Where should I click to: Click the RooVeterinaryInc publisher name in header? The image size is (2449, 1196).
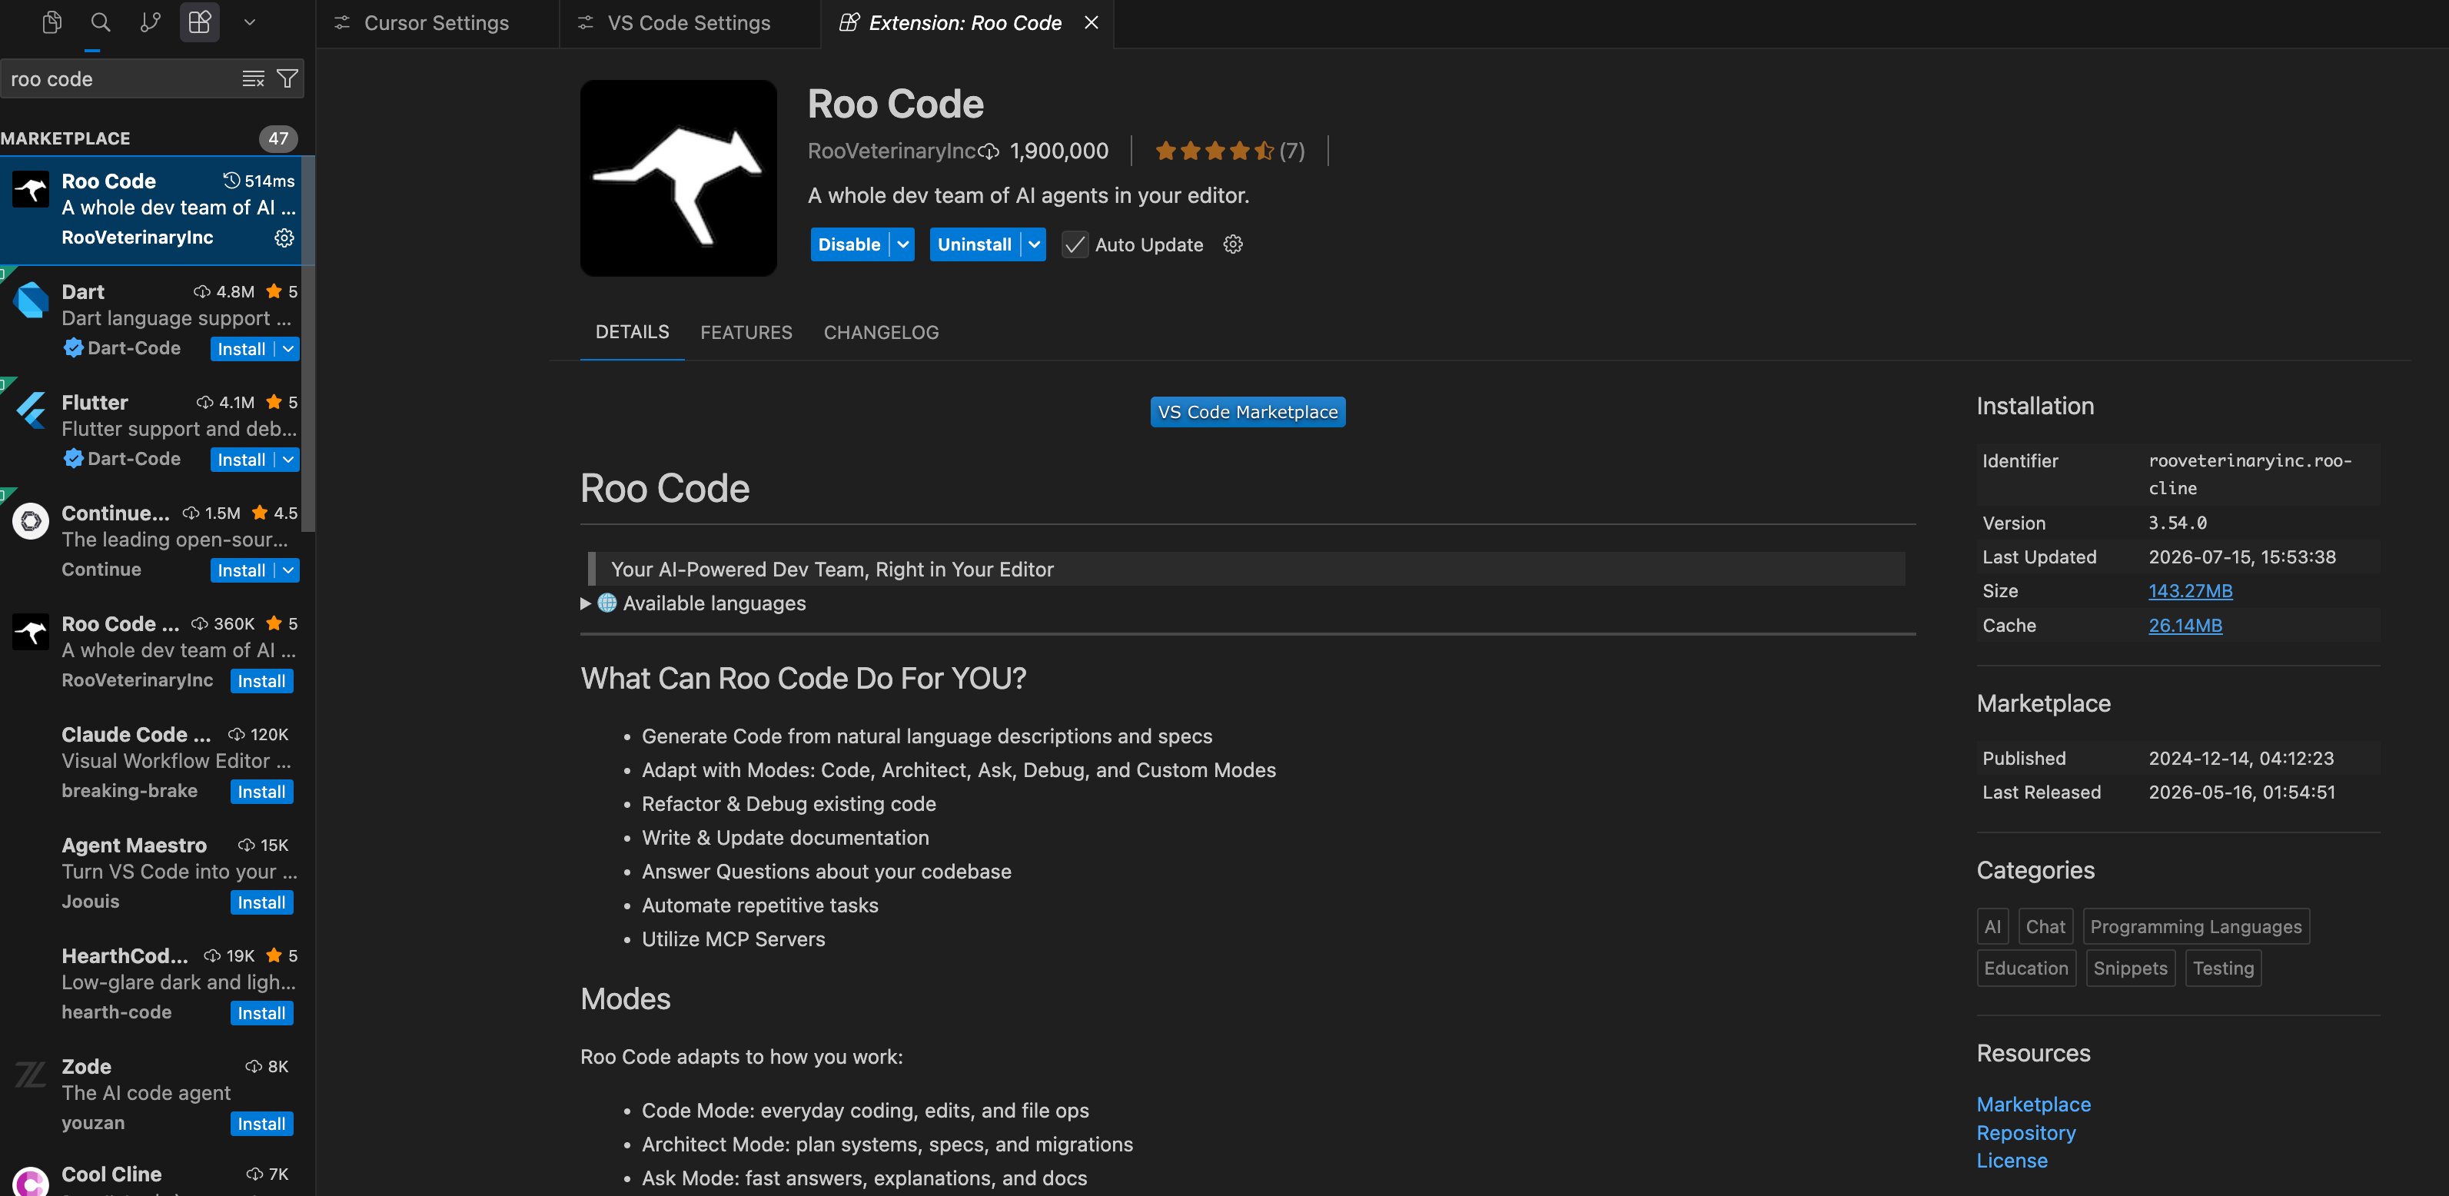[891, 151]
